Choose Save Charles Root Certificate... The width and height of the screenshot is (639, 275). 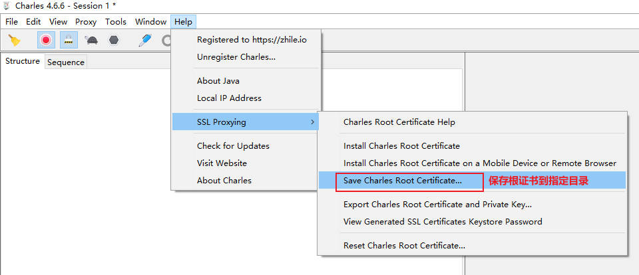click(x=472, y=180)
